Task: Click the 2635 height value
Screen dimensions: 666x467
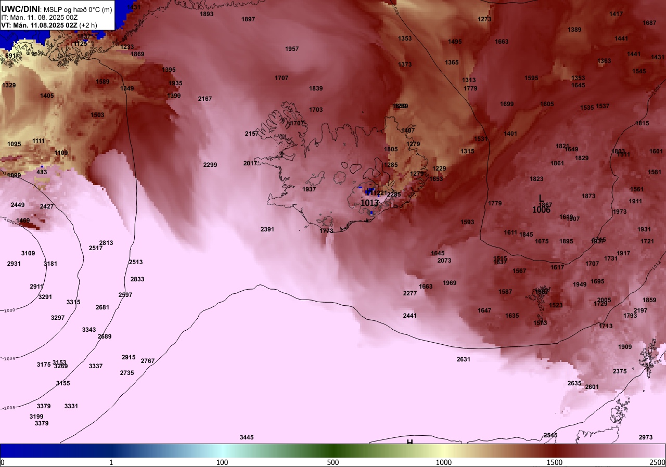Action: click(x=574, y=383)
